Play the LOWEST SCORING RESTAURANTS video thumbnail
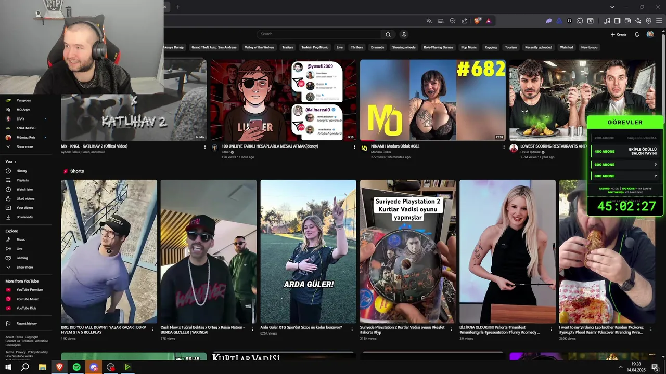This screenshot has width=666, height=374. pyautogui.click(x=583, y=100)
